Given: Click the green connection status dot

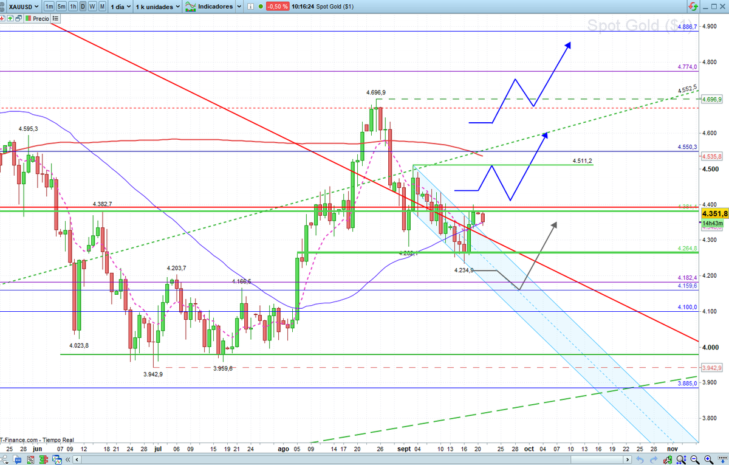Looking at the screenshot, I should [260, 6].
